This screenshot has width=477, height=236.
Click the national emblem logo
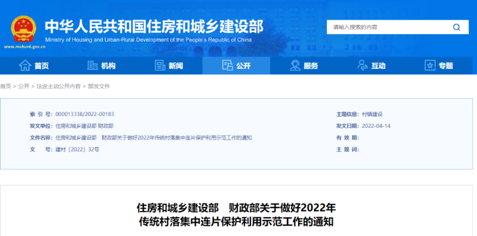[23, 29]
